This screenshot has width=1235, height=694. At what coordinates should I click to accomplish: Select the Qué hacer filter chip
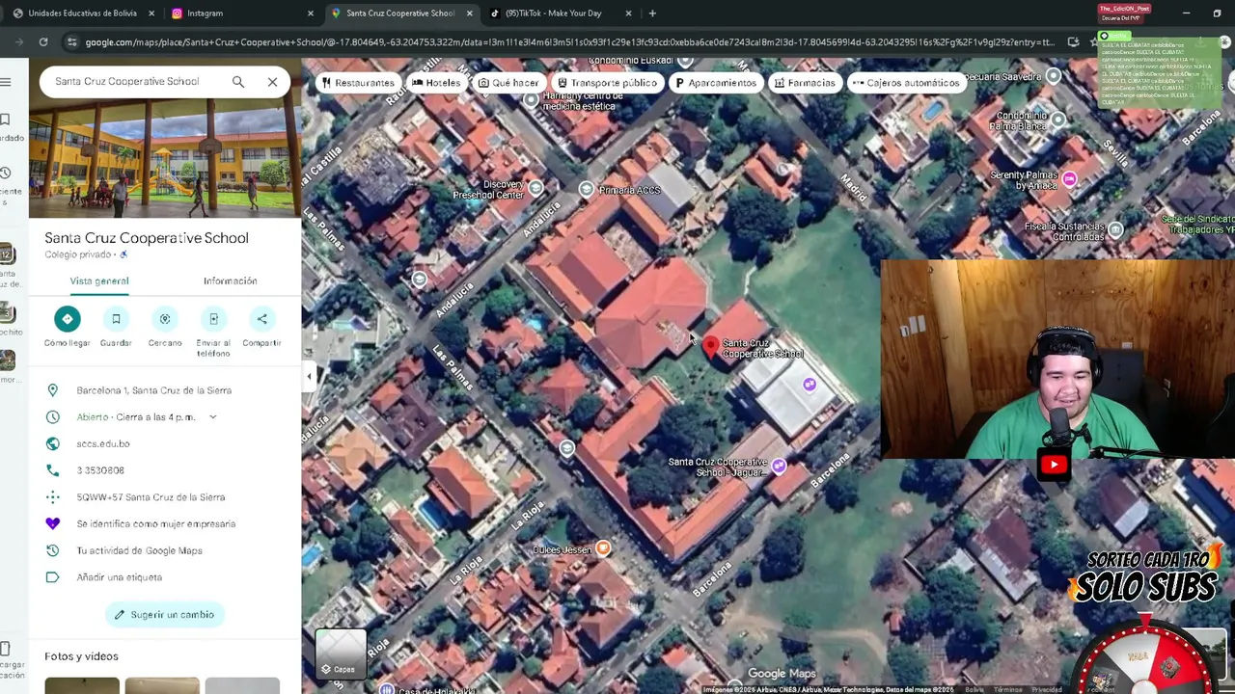click(x=508, y=83)
